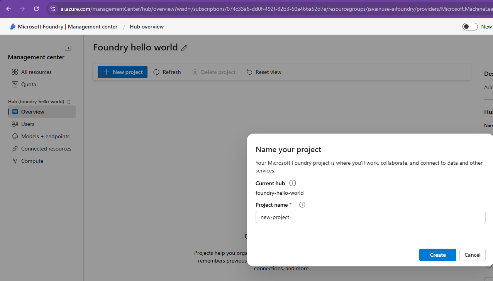This screenshot has height=281, width=493.
Task: Collapse the Management center sidebar
Action: pyautogui.click(x=68, y=48)
